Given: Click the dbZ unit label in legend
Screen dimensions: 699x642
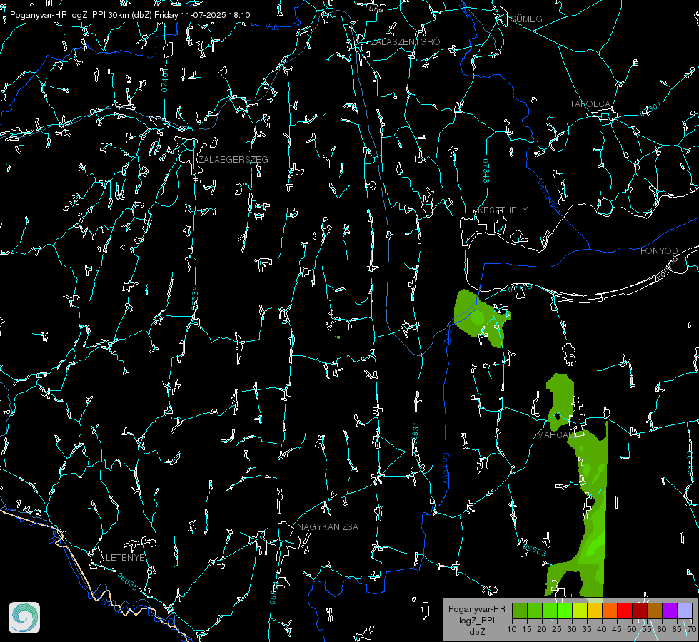Looking at the screenshot, I should tap(476, 632).
